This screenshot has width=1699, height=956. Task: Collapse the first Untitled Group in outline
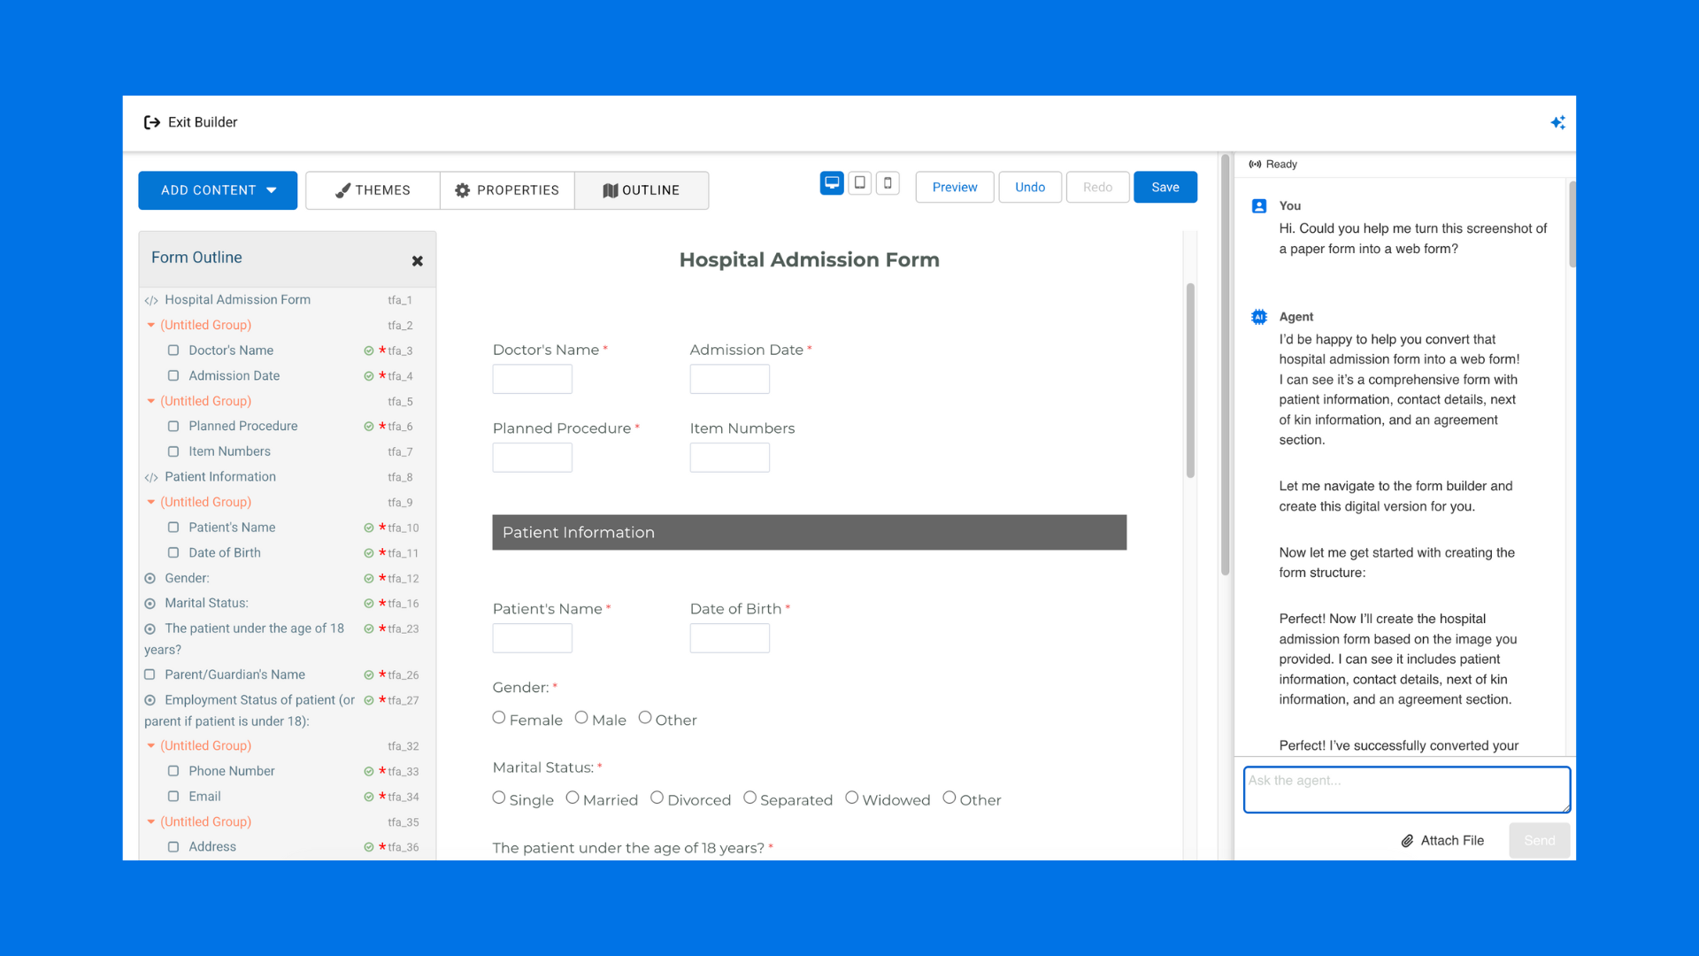pyautogui.click(x=151, y=326)
